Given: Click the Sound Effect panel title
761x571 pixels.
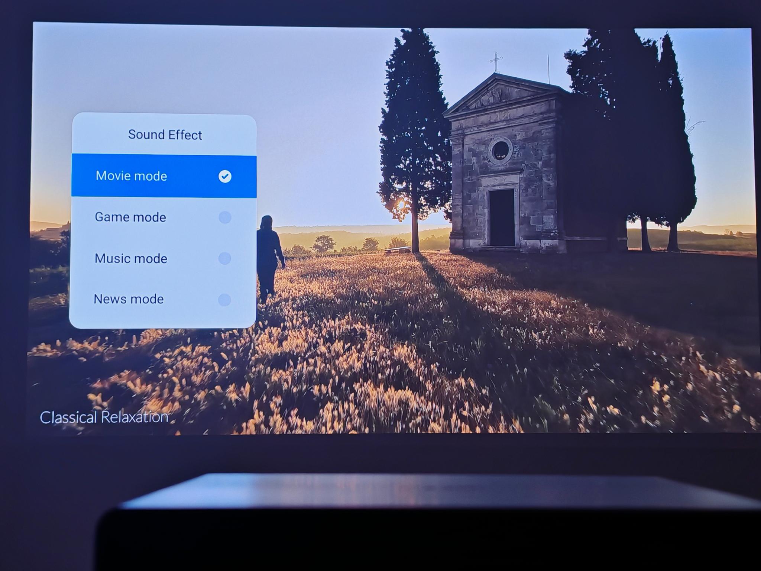Looking at the screenshot, I should [x=165, y=135].
